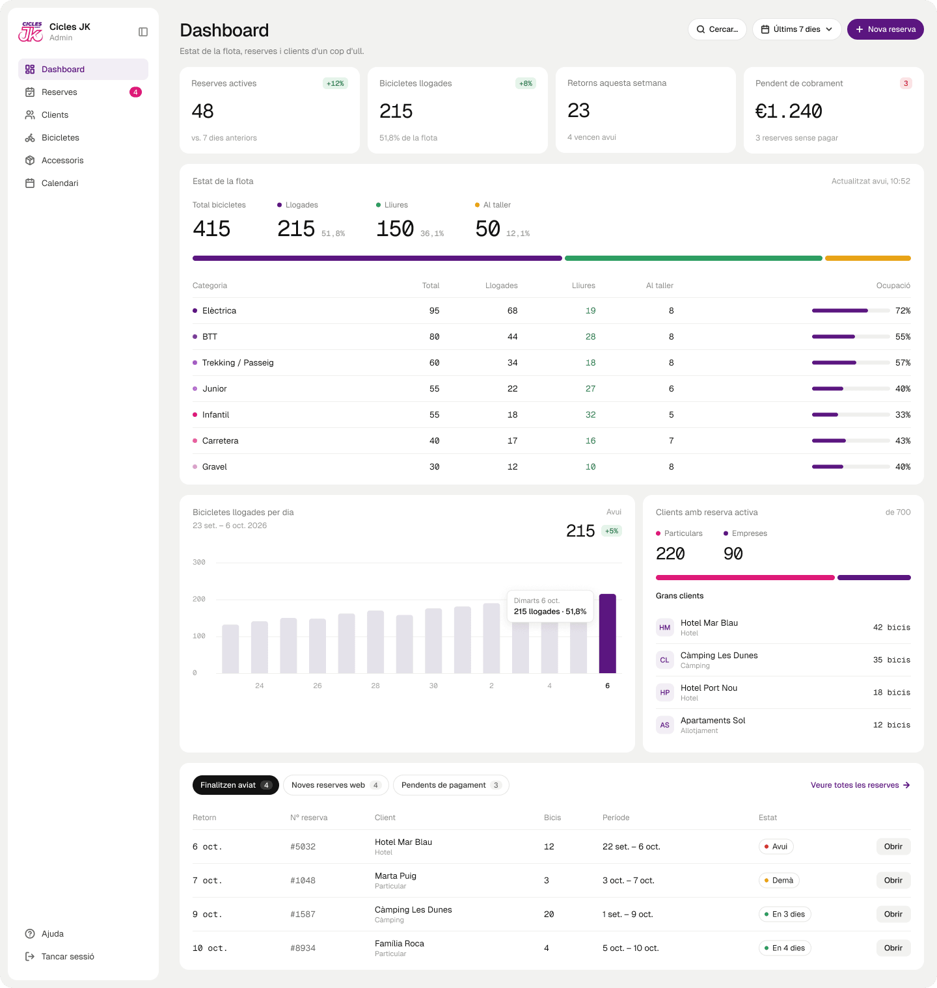Click the Infantil category row
This screenshot has height=988, width=937.
[552, 415]
